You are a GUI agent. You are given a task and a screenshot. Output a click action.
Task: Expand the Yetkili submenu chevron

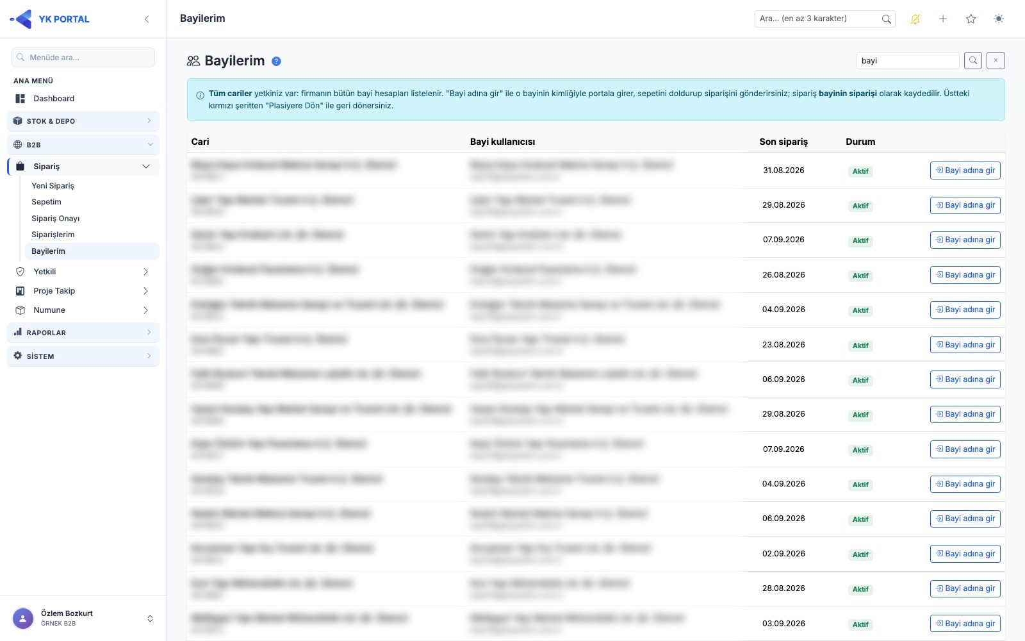146,272
